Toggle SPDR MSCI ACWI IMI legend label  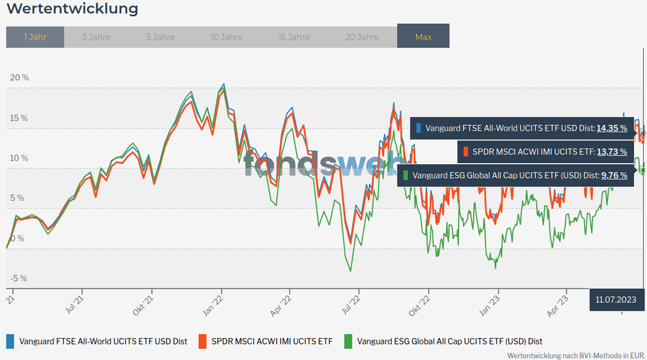(x=272, y=341)
